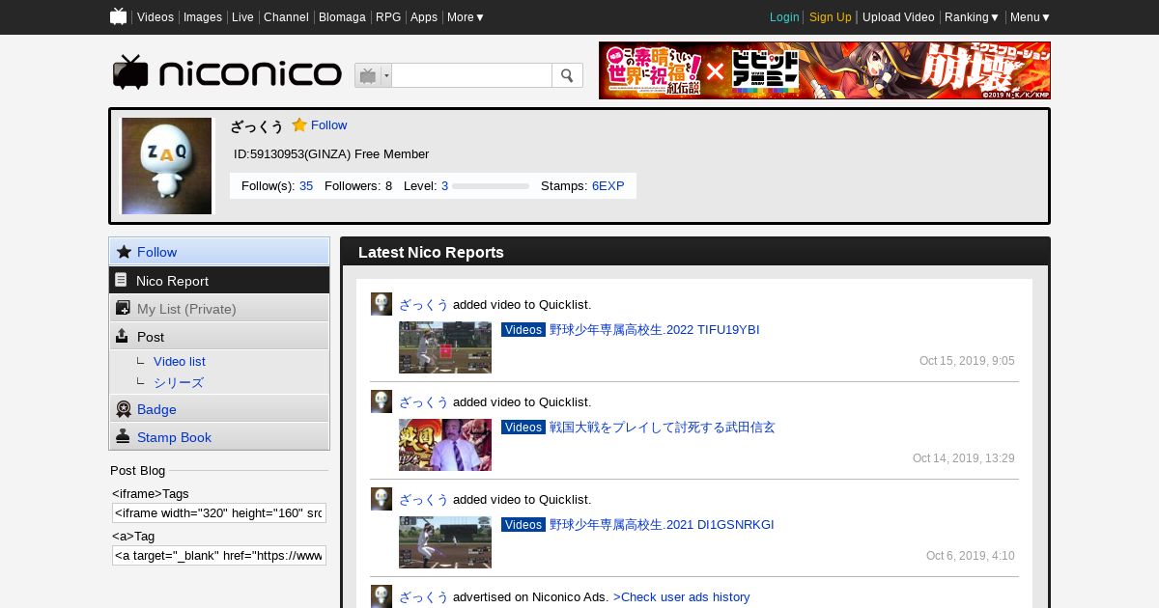Click Videos tag on 2021 DI1GSNRKGI entry

coord(523,524)
